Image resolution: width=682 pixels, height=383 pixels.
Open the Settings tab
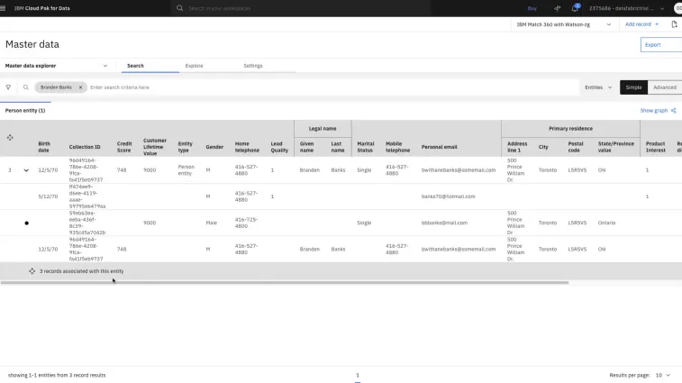(x=253, y=66)
